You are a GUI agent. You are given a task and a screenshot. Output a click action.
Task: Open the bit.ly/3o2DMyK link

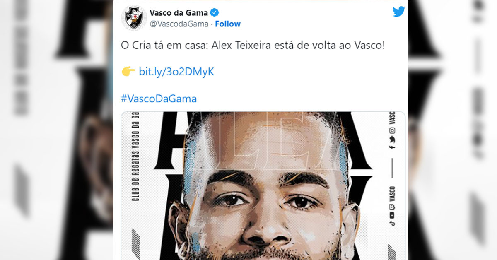(x=176, y=72)
